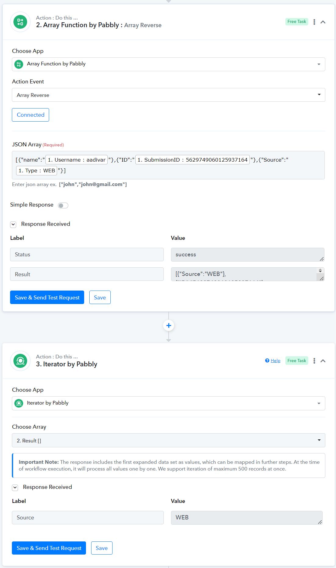Screen dimensions: 336x568
Task: Click Save & Send Test Request in Array step
Action: coord(47,297)
